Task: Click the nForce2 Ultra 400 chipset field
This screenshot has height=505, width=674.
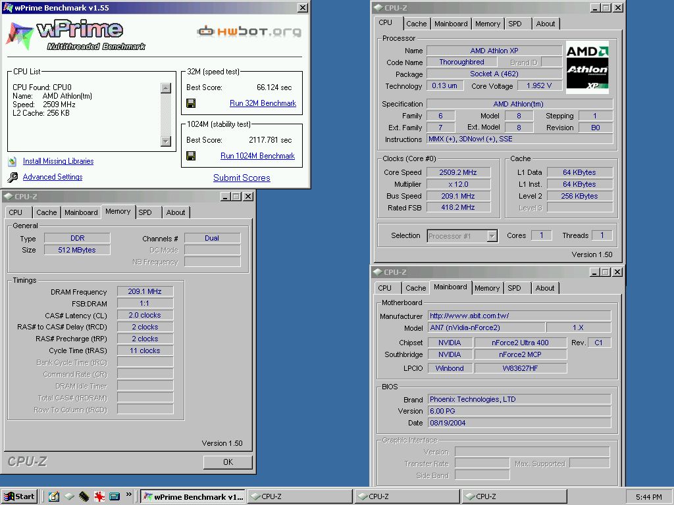Action: (x=520, y=343)
